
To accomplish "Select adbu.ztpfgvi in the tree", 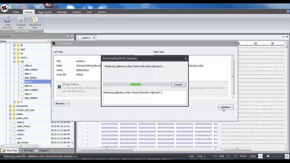I will [31, 69].
